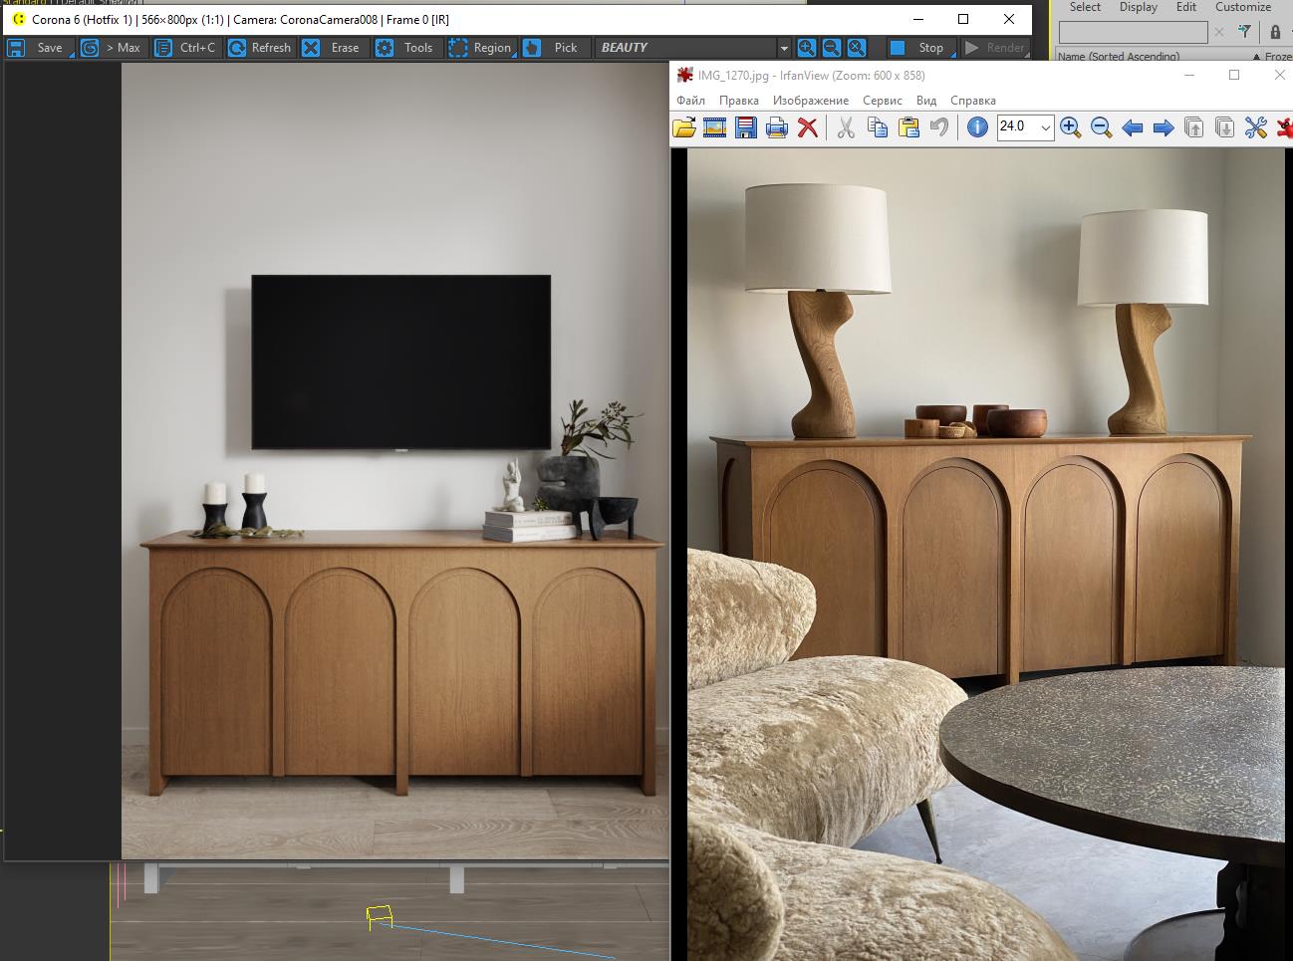
Task: Open the Customize menu in 3ds Max explorer
Action: [1242, 7]
